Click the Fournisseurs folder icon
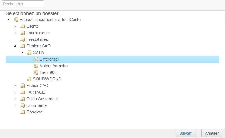 (23, 33)
